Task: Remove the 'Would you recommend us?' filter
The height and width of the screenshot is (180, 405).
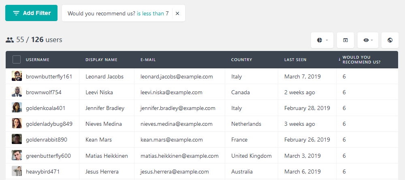Action: 177,13
